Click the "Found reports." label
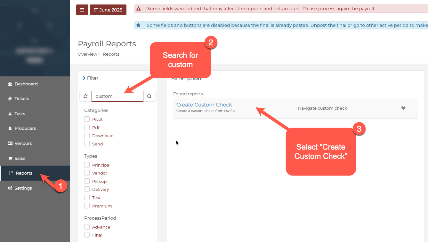 (188, 94)
